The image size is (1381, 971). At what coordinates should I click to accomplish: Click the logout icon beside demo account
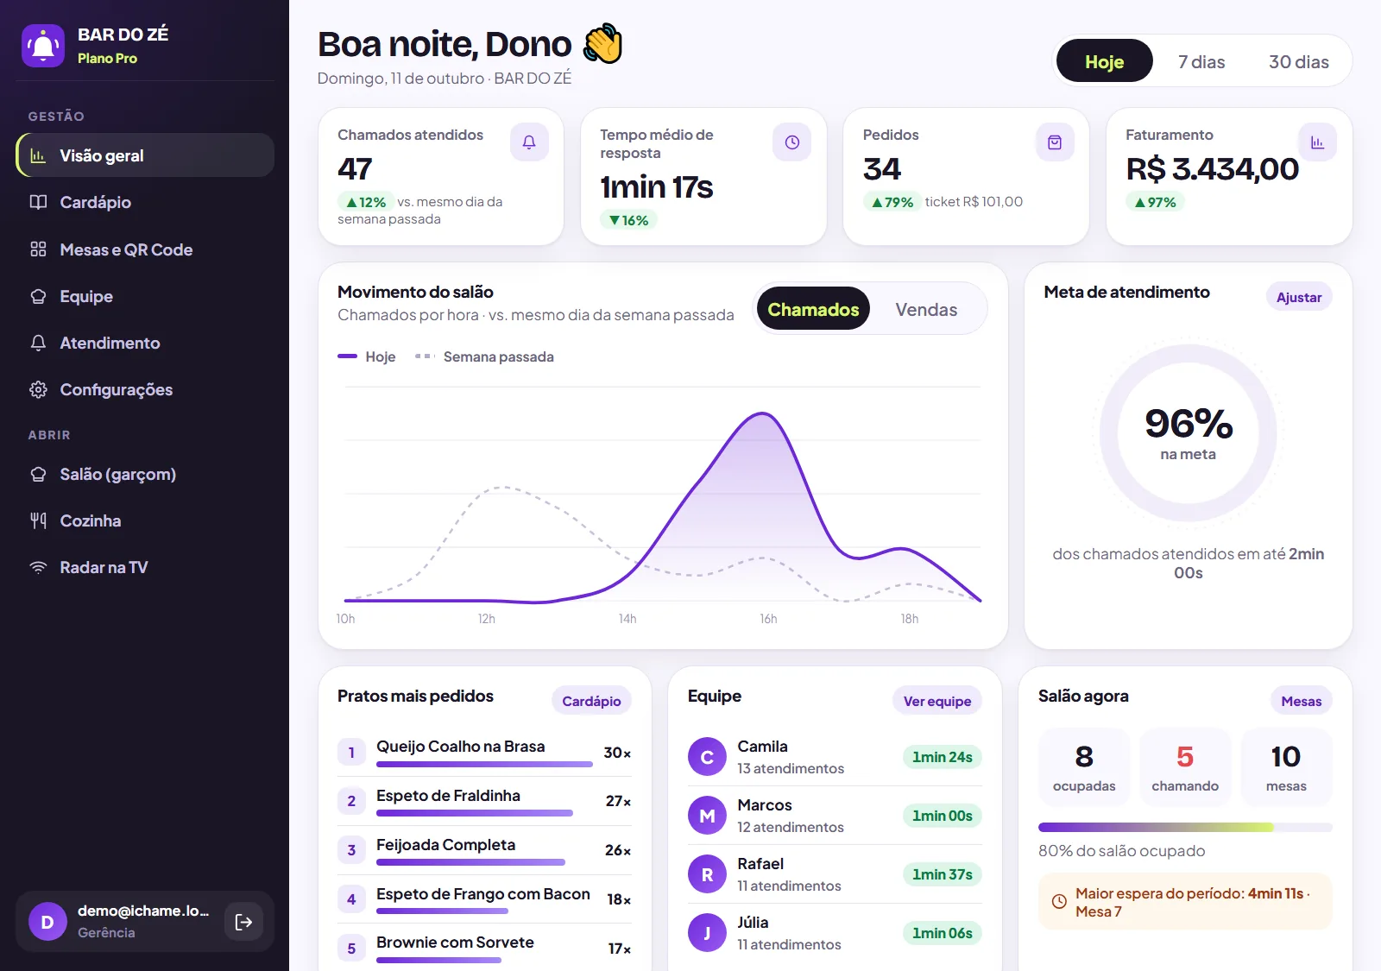pyautogui.click(x=244, y=922)
